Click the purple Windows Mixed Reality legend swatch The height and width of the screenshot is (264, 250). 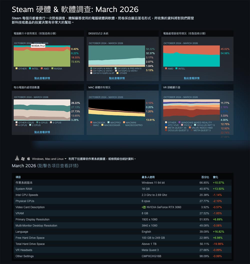click(179, 123)
